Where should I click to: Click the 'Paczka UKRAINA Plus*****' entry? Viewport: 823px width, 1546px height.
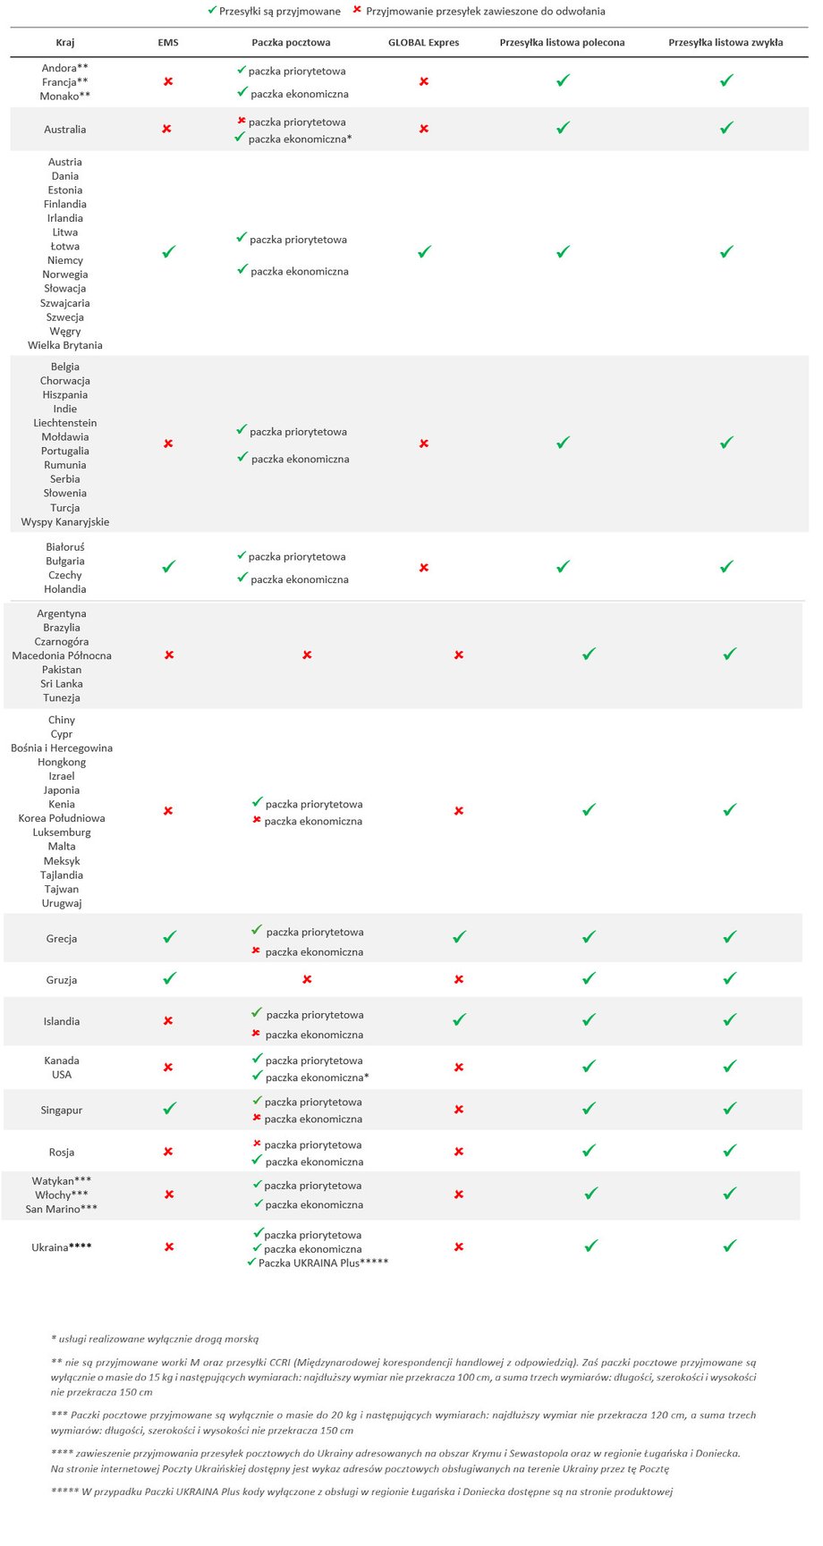(x=323, y=1263)
